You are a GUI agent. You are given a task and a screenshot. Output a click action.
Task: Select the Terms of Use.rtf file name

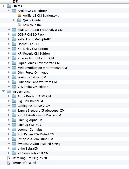pyautogui.click(x=24, y=163)
